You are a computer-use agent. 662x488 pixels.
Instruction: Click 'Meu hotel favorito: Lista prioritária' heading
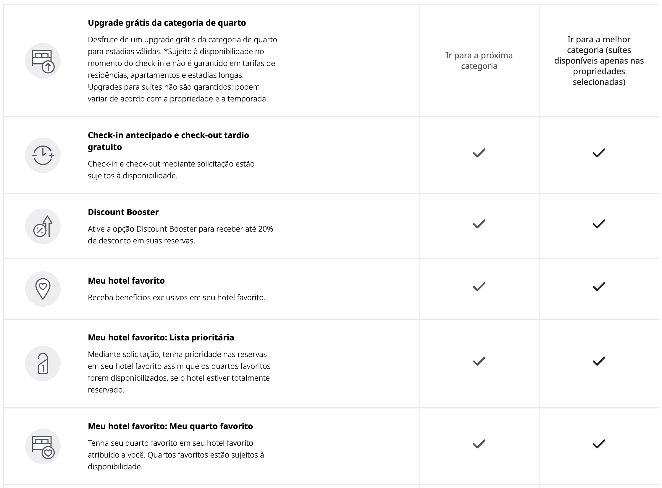[161, 337]
